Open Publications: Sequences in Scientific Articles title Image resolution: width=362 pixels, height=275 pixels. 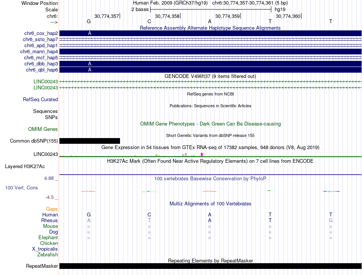click(210, 106)
